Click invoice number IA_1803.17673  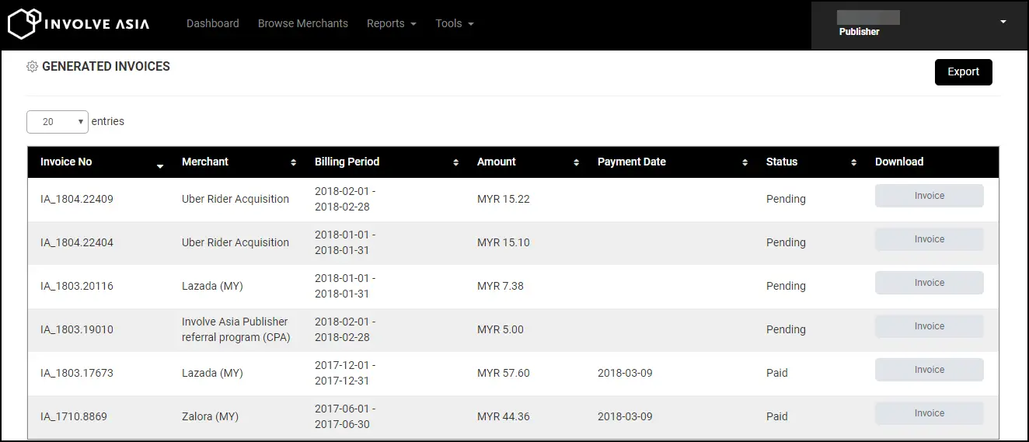pos(77,373)
